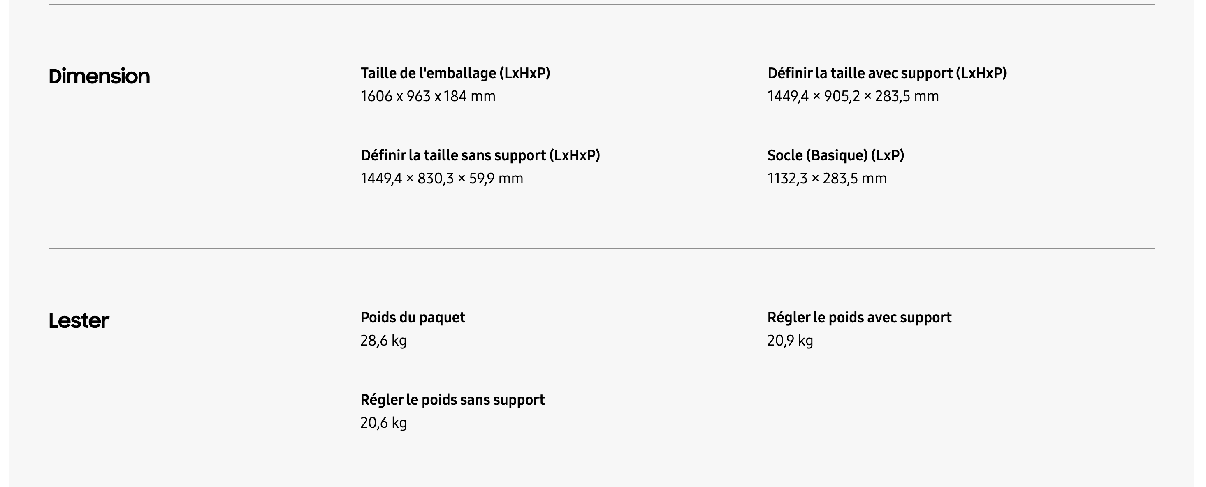The width and height of the screenshot is (1206, 487).
Task: Select "Définir la taille sans support" label
Action: pyautogui.click(x=480, y=155)
